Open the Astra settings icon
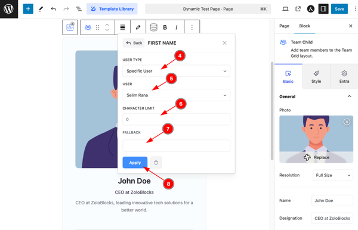The width and height of the screenshot is (358, 230). (310, 9)
